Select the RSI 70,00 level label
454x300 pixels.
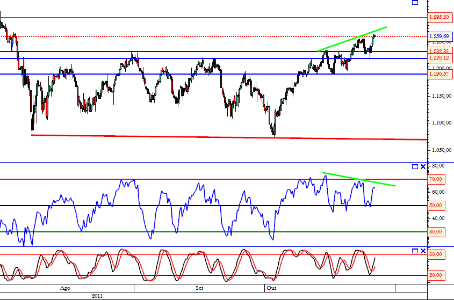click(436, 179)
